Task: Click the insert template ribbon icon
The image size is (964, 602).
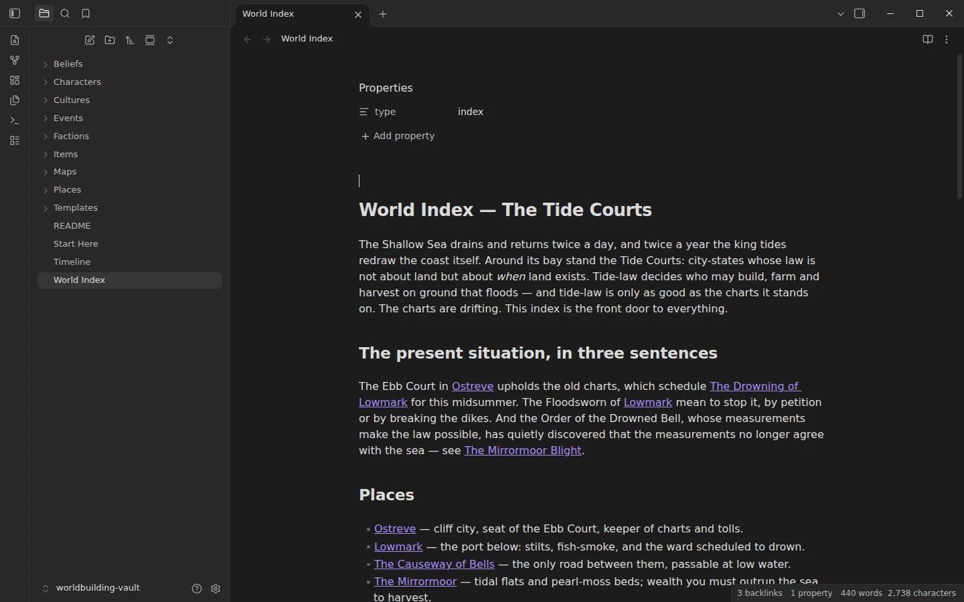Action: pos(15,100)
